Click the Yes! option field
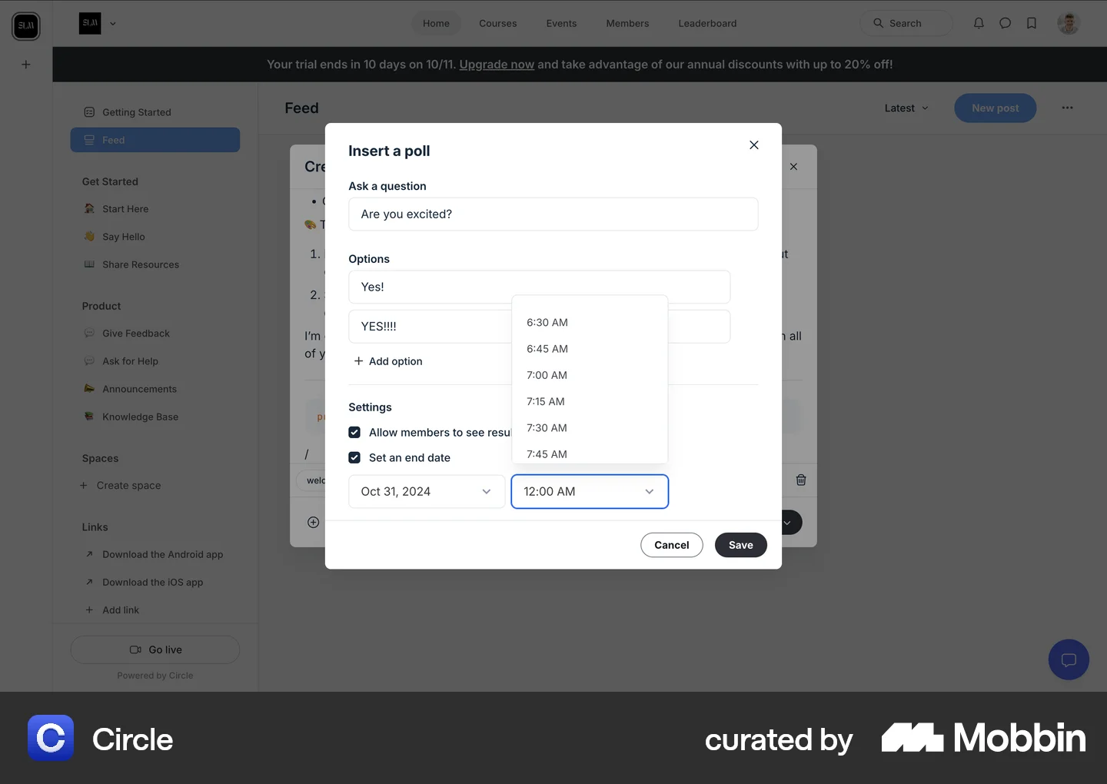The image size is (1107, 784). pyautogui.click(x=539, y=287)
